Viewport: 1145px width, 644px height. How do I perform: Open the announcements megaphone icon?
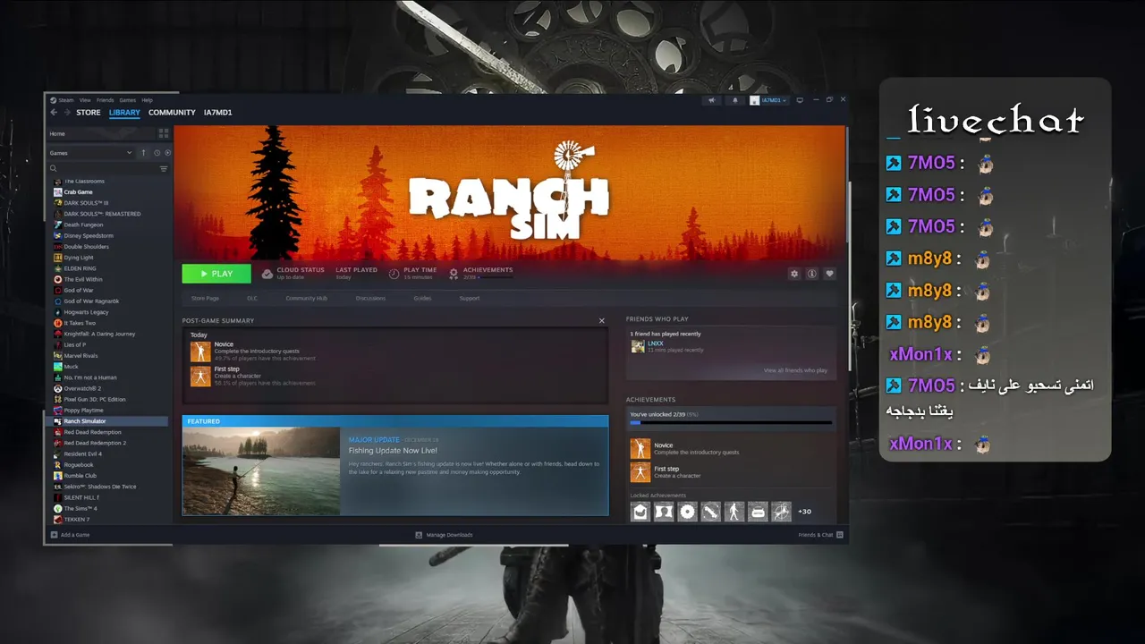point(712,100)
